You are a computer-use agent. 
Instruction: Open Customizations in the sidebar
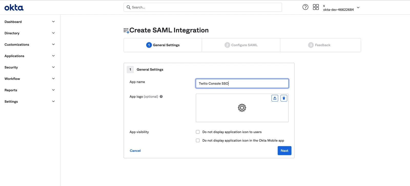click(x=17, y=45)
